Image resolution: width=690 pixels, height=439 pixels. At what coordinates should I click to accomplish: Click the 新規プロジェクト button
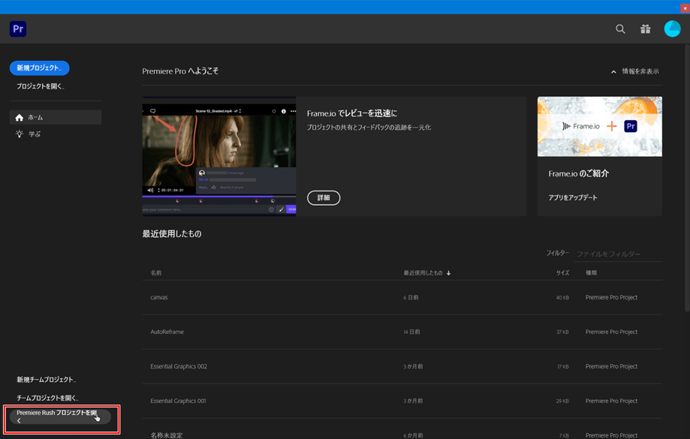coord(40,68)
